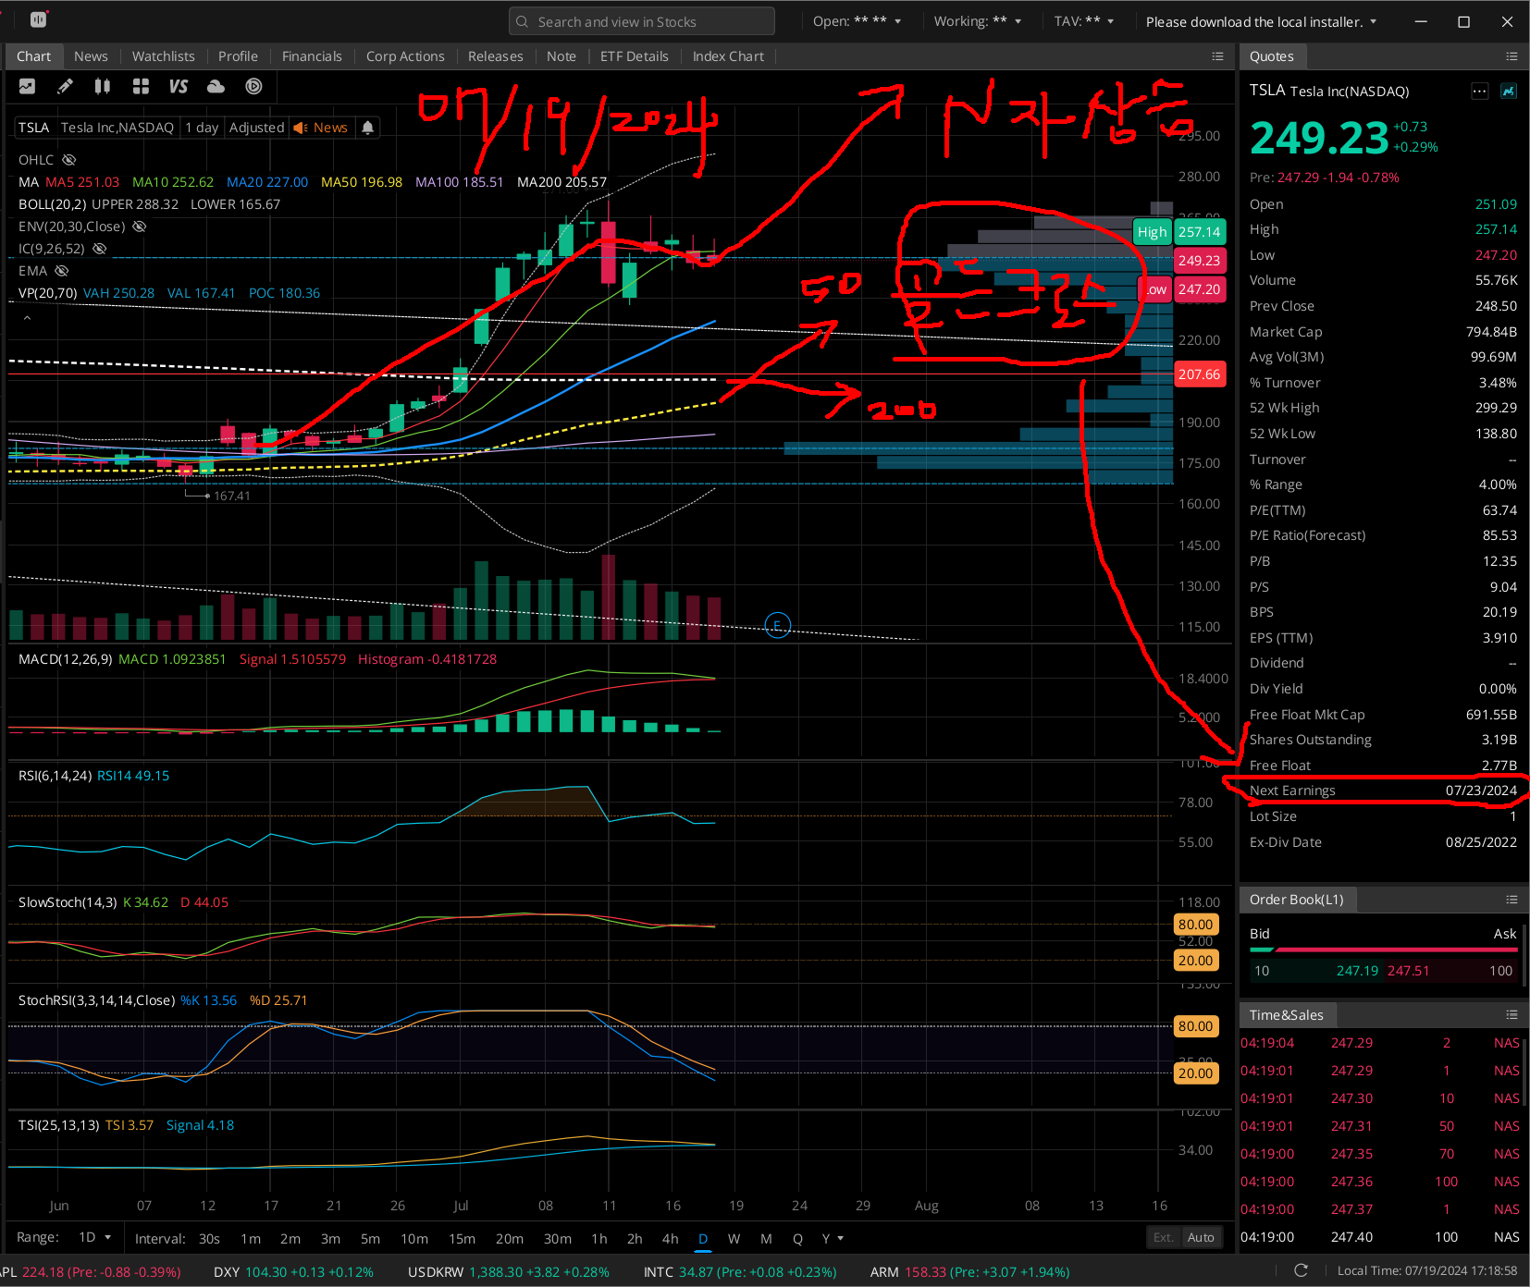1530x1287 pixels.
Task: Toggle IC(9,26,52) visibility eye
Action: point(99,249)
